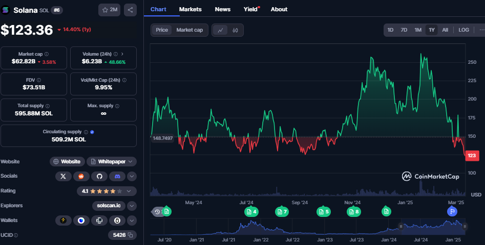This screenshot has height=245, width=485.
Task: Click the share icon button
Action: (130, 10)
